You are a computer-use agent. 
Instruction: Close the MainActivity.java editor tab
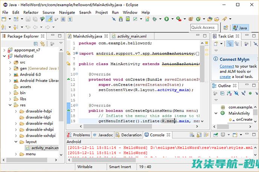pyautogui.click(x=106, y=36)
